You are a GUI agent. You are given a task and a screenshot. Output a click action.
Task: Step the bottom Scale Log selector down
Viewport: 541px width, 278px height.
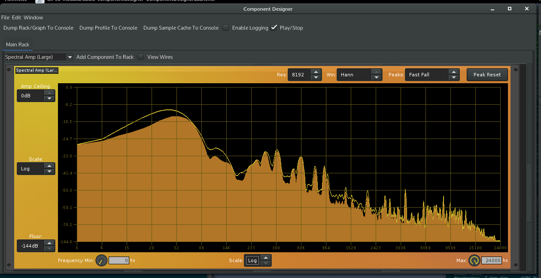266,263
